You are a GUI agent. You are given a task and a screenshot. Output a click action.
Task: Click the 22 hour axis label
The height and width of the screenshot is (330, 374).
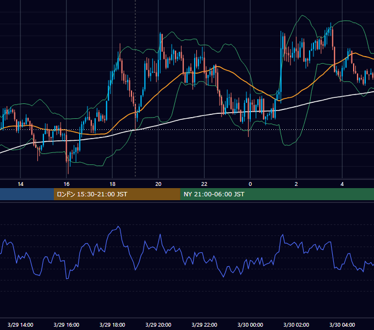tap(204, 184)
